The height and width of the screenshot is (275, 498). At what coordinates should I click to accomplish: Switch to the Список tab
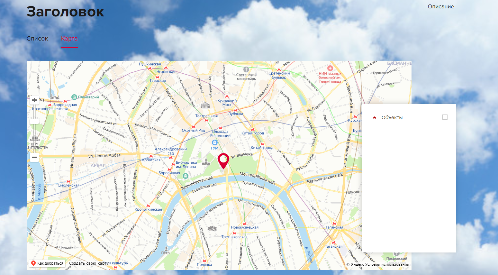[x=37, y=39]
